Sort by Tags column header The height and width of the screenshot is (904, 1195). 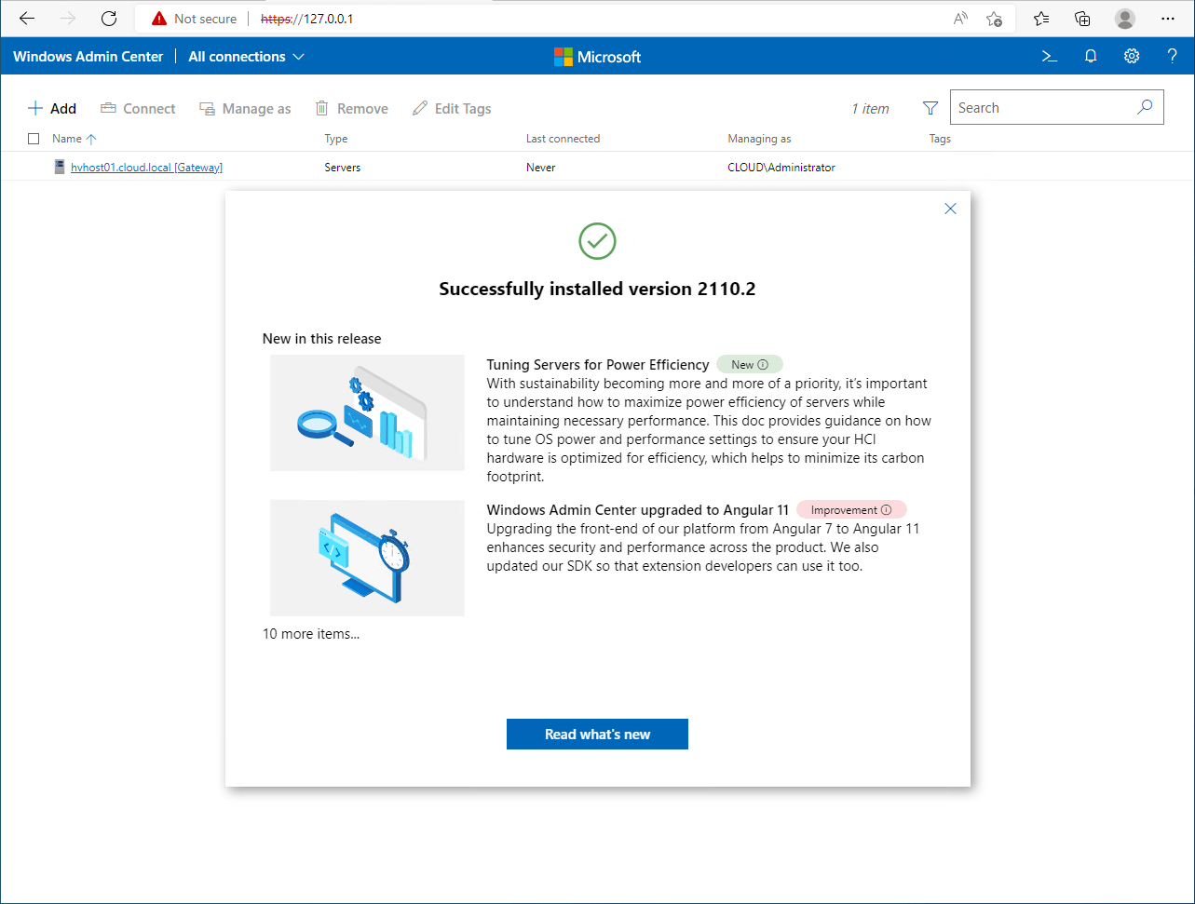pyautogui.click(x=940, y=139)
